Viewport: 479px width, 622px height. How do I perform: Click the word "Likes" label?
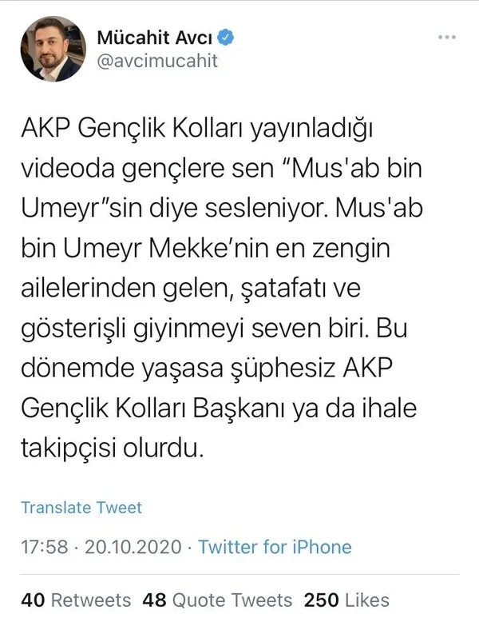click(368, 599)
